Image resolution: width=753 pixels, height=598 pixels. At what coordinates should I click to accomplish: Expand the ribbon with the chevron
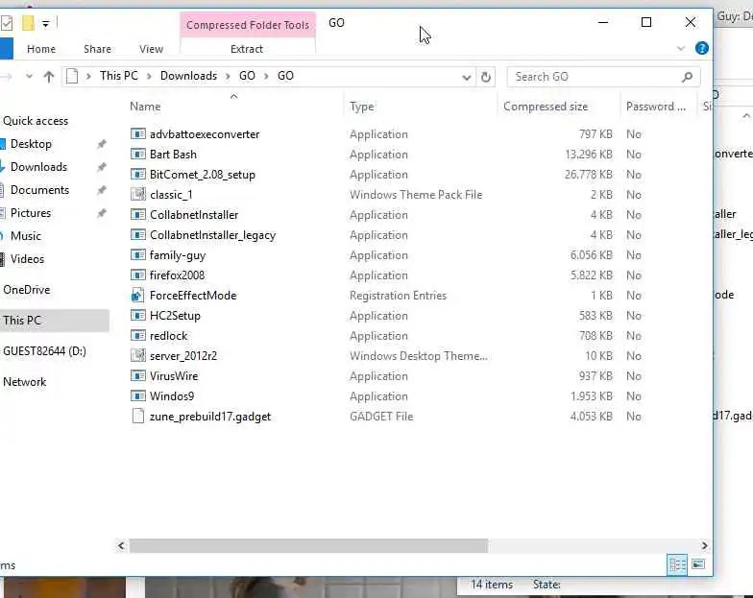680,48
